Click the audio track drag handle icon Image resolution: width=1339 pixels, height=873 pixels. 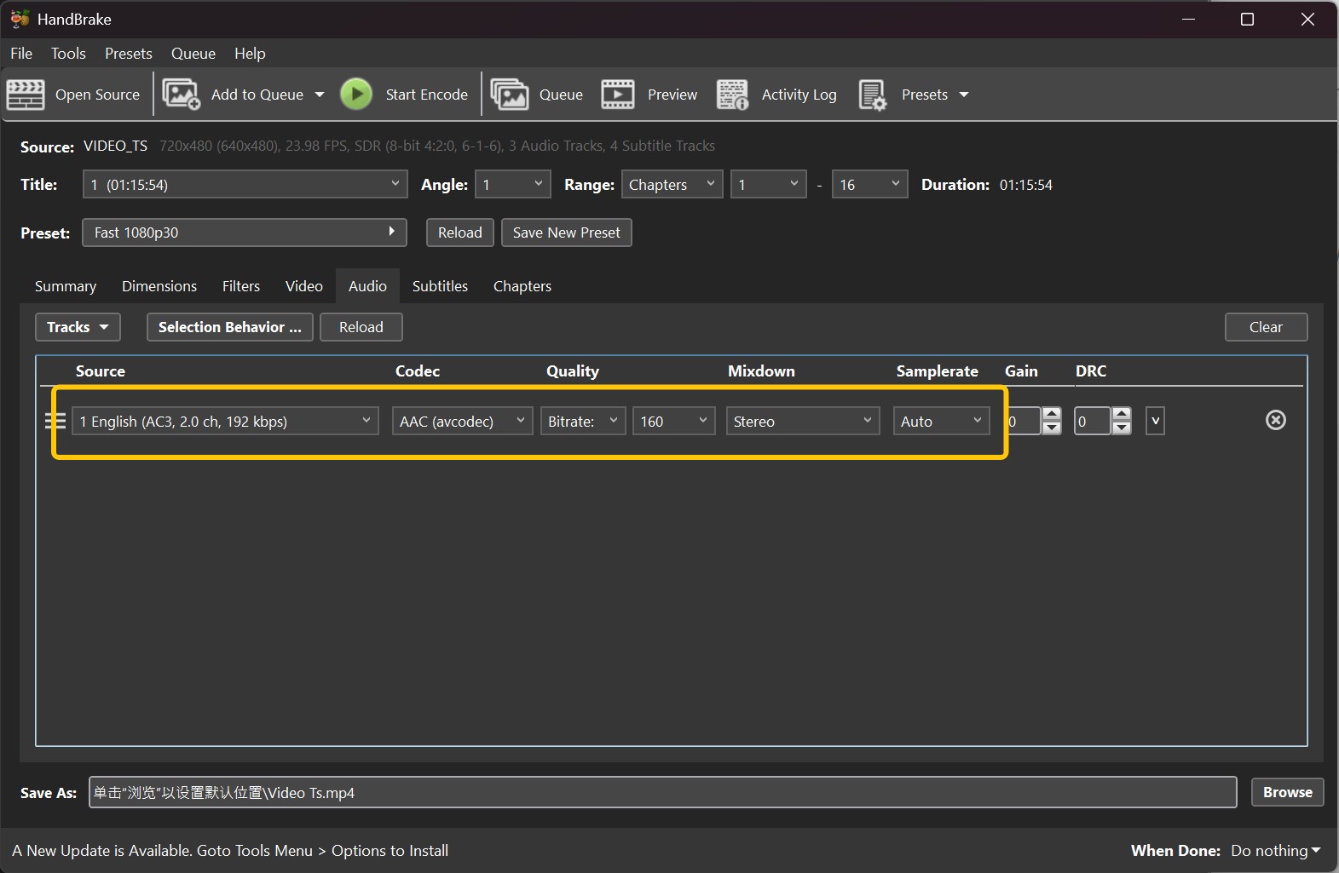pyautogui.click(x=55, y=421)
